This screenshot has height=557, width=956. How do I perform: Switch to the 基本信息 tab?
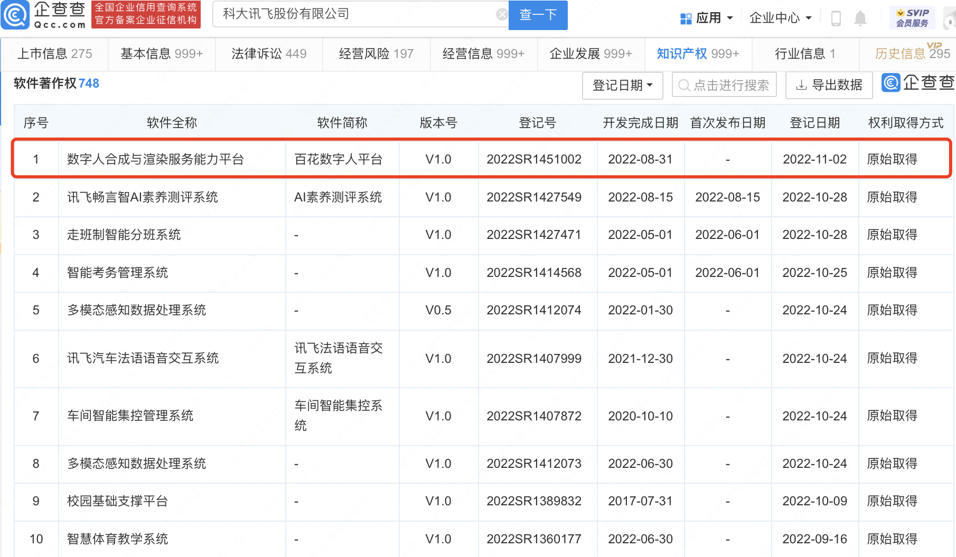162,54
